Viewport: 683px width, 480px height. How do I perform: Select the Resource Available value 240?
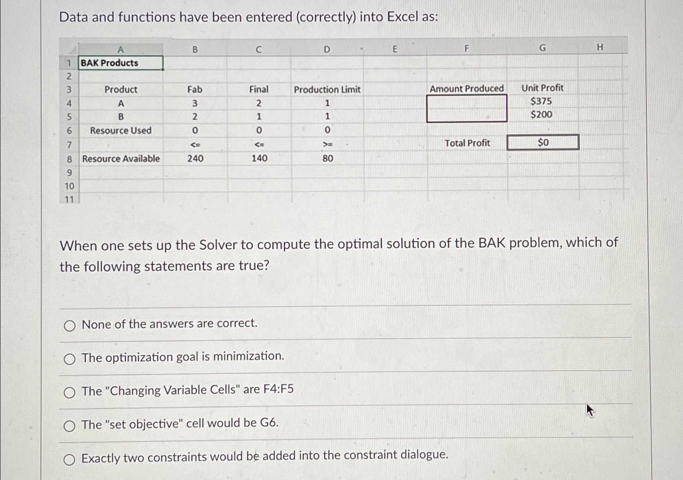pos(196,159)
